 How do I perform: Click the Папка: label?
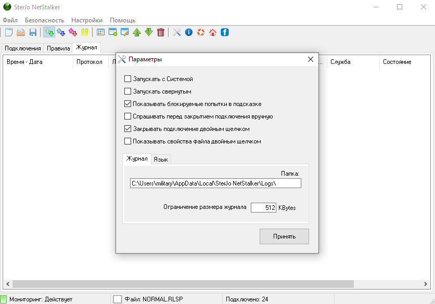pyautogui.click(x=290, y=174)
